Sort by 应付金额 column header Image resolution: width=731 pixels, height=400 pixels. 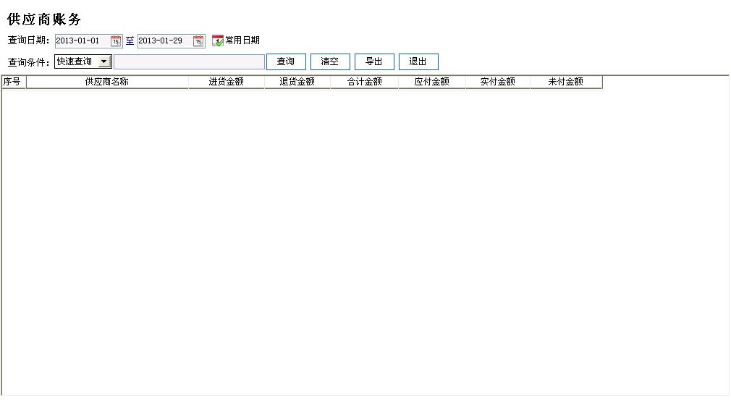[x=431, y=82]
